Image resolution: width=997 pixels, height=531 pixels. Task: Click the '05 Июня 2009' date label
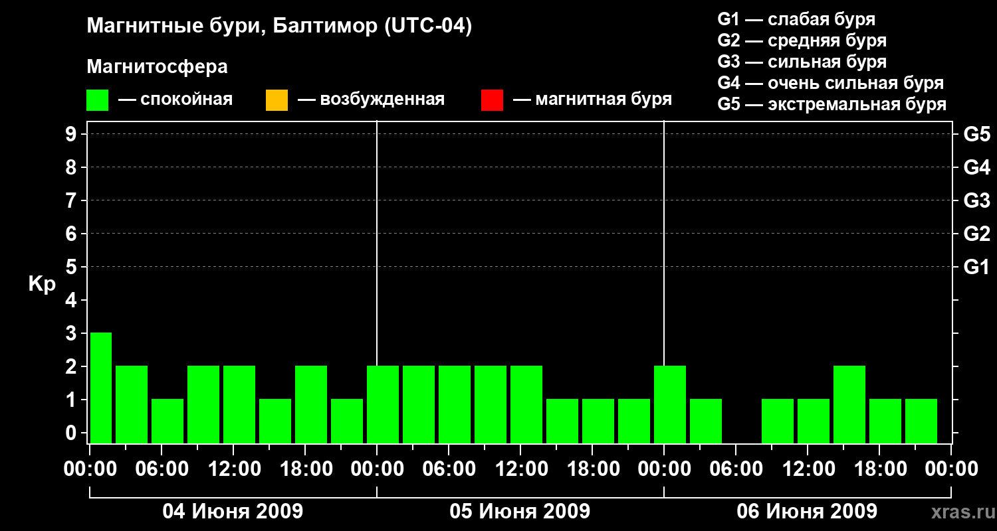(520, 512)
